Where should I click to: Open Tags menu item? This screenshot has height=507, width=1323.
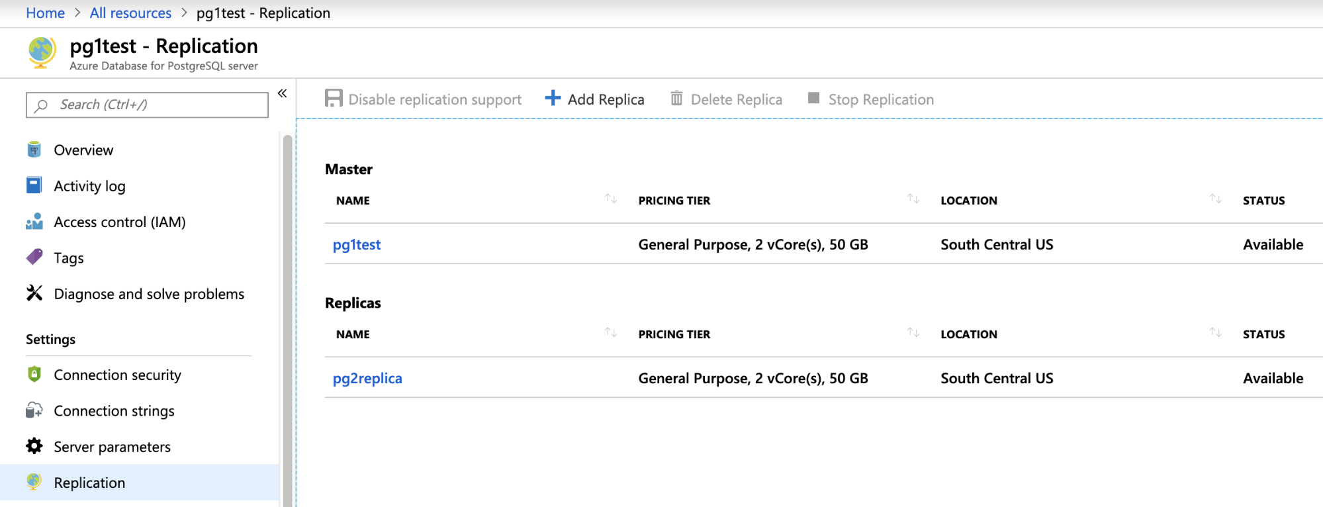coord(69,258)
